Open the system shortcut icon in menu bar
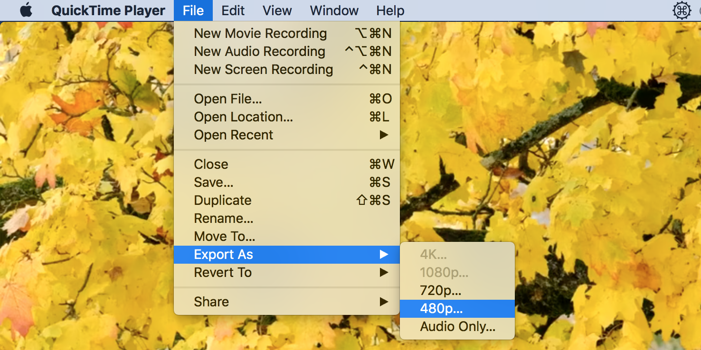This screenshot has width=701, height=350. [682, 10]
